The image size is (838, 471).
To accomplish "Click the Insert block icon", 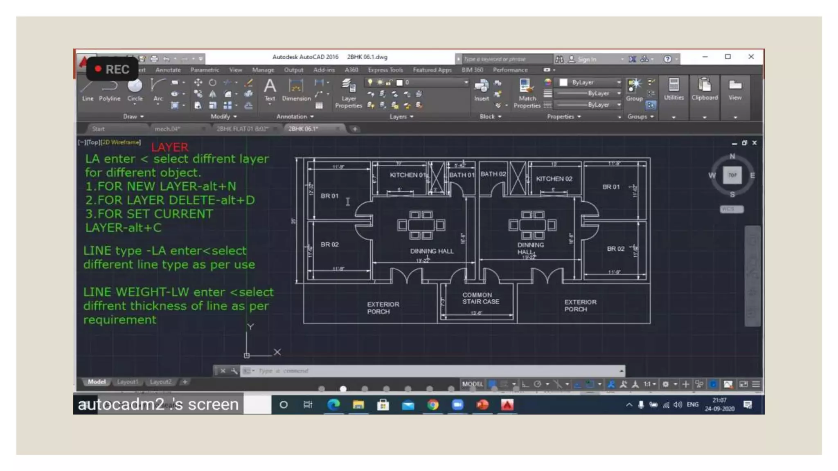I will click(x=482, y=90).
